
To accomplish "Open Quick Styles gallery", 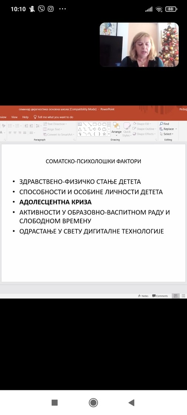I will [127, 129].
